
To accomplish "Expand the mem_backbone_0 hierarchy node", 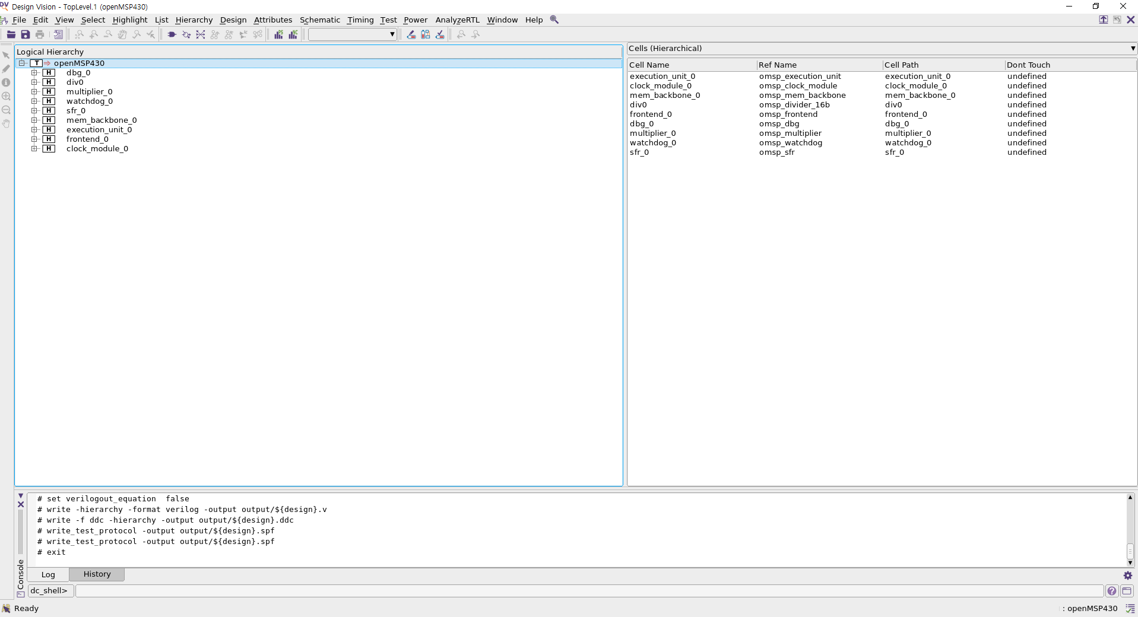I will click(x=34, y=120).
